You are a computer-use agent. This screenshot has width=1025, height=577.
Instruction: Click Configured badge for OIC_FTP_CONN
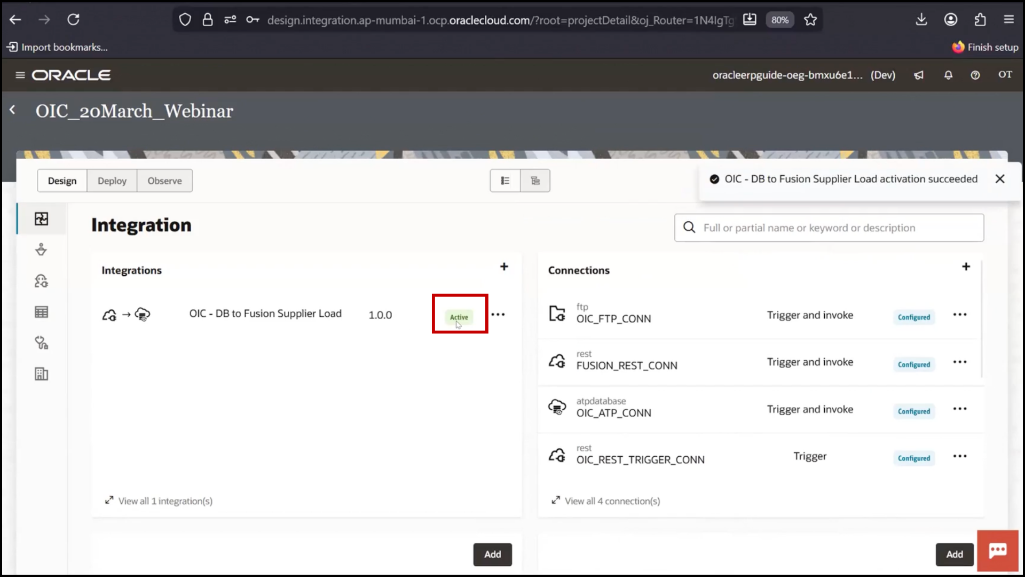(914, 317)
